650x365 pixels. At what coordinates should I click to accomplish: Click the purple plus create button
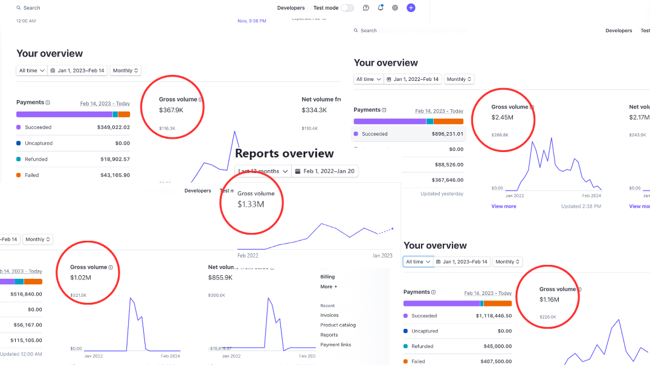[411, 8]
